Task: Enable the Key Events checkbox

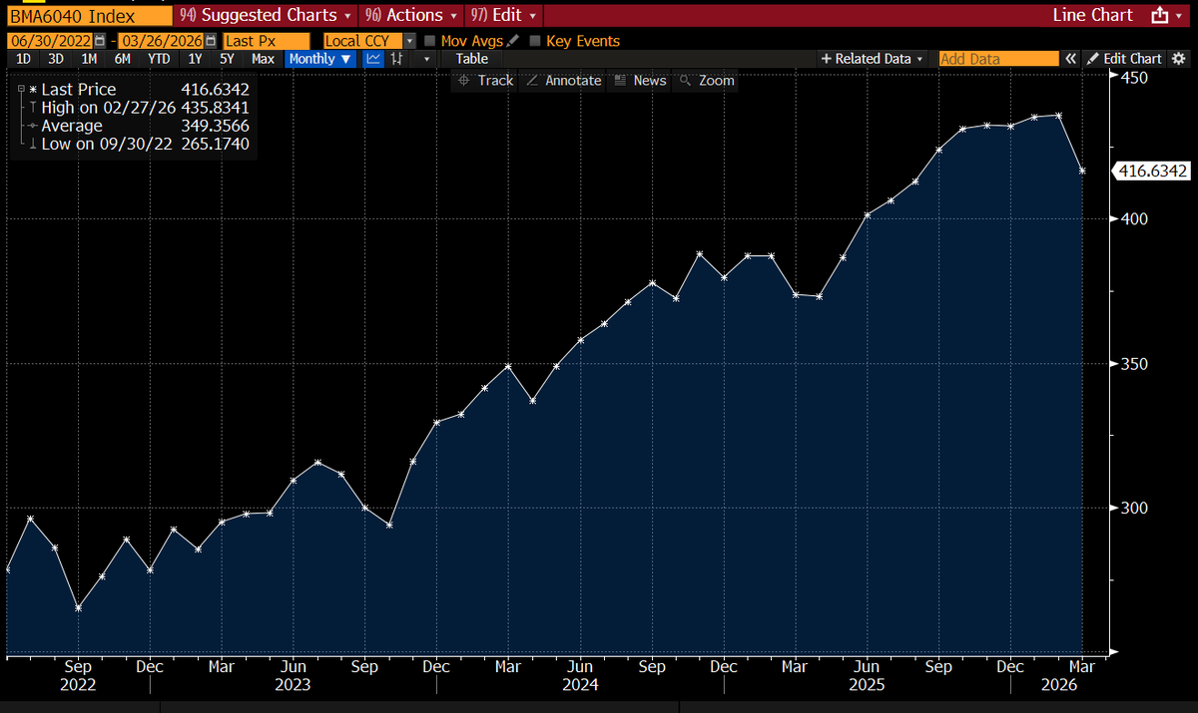Action: coord(535,41)
